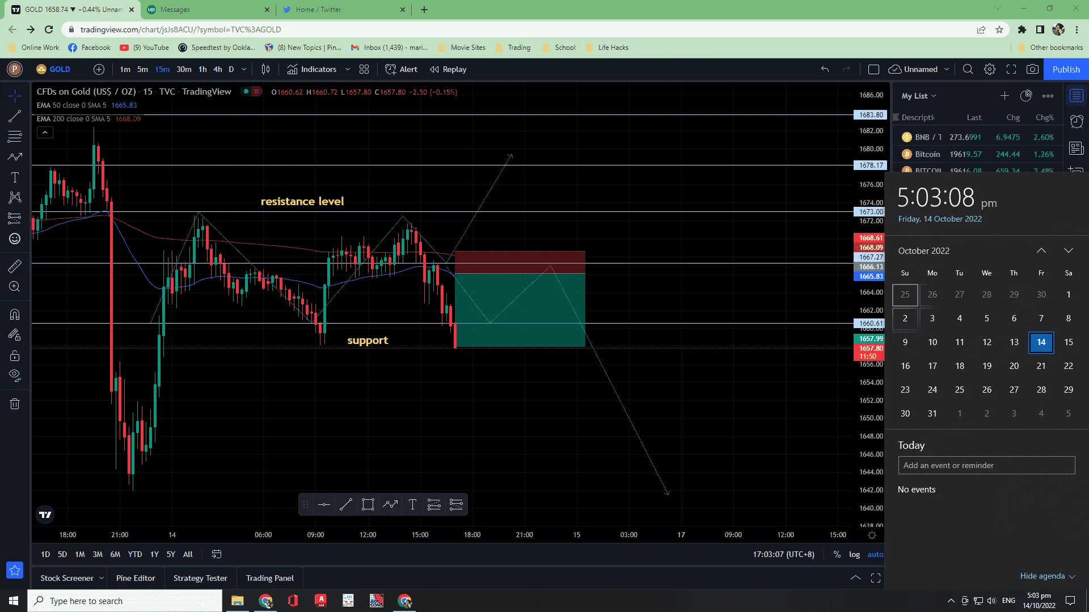Image resolution: width=1089 pixels, height=612 pixels.
Task: Open the Indicators dialog
Action: coord(312,69)
